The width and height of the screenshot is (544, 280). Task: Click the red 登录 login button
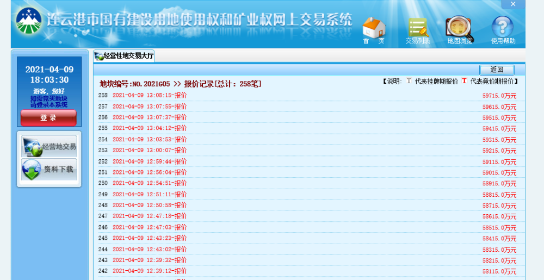(x=48, y=117)
